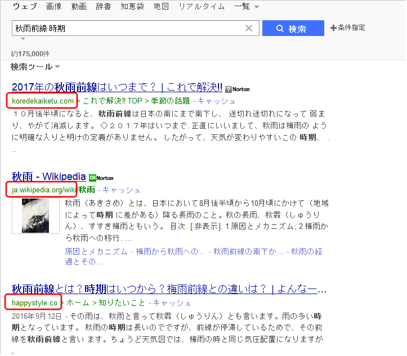Clear the search box with the X icon

tap(249, 28)
